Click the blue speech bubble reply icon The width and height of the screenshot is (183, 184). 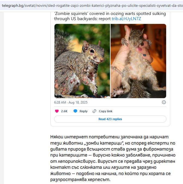[x=75, y=111]
